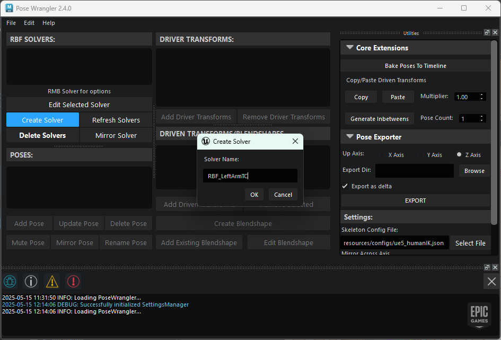501x340 pixels.
Task: Click the Export Dir path field
Action: pyautogui.click(x=415, y=171)
